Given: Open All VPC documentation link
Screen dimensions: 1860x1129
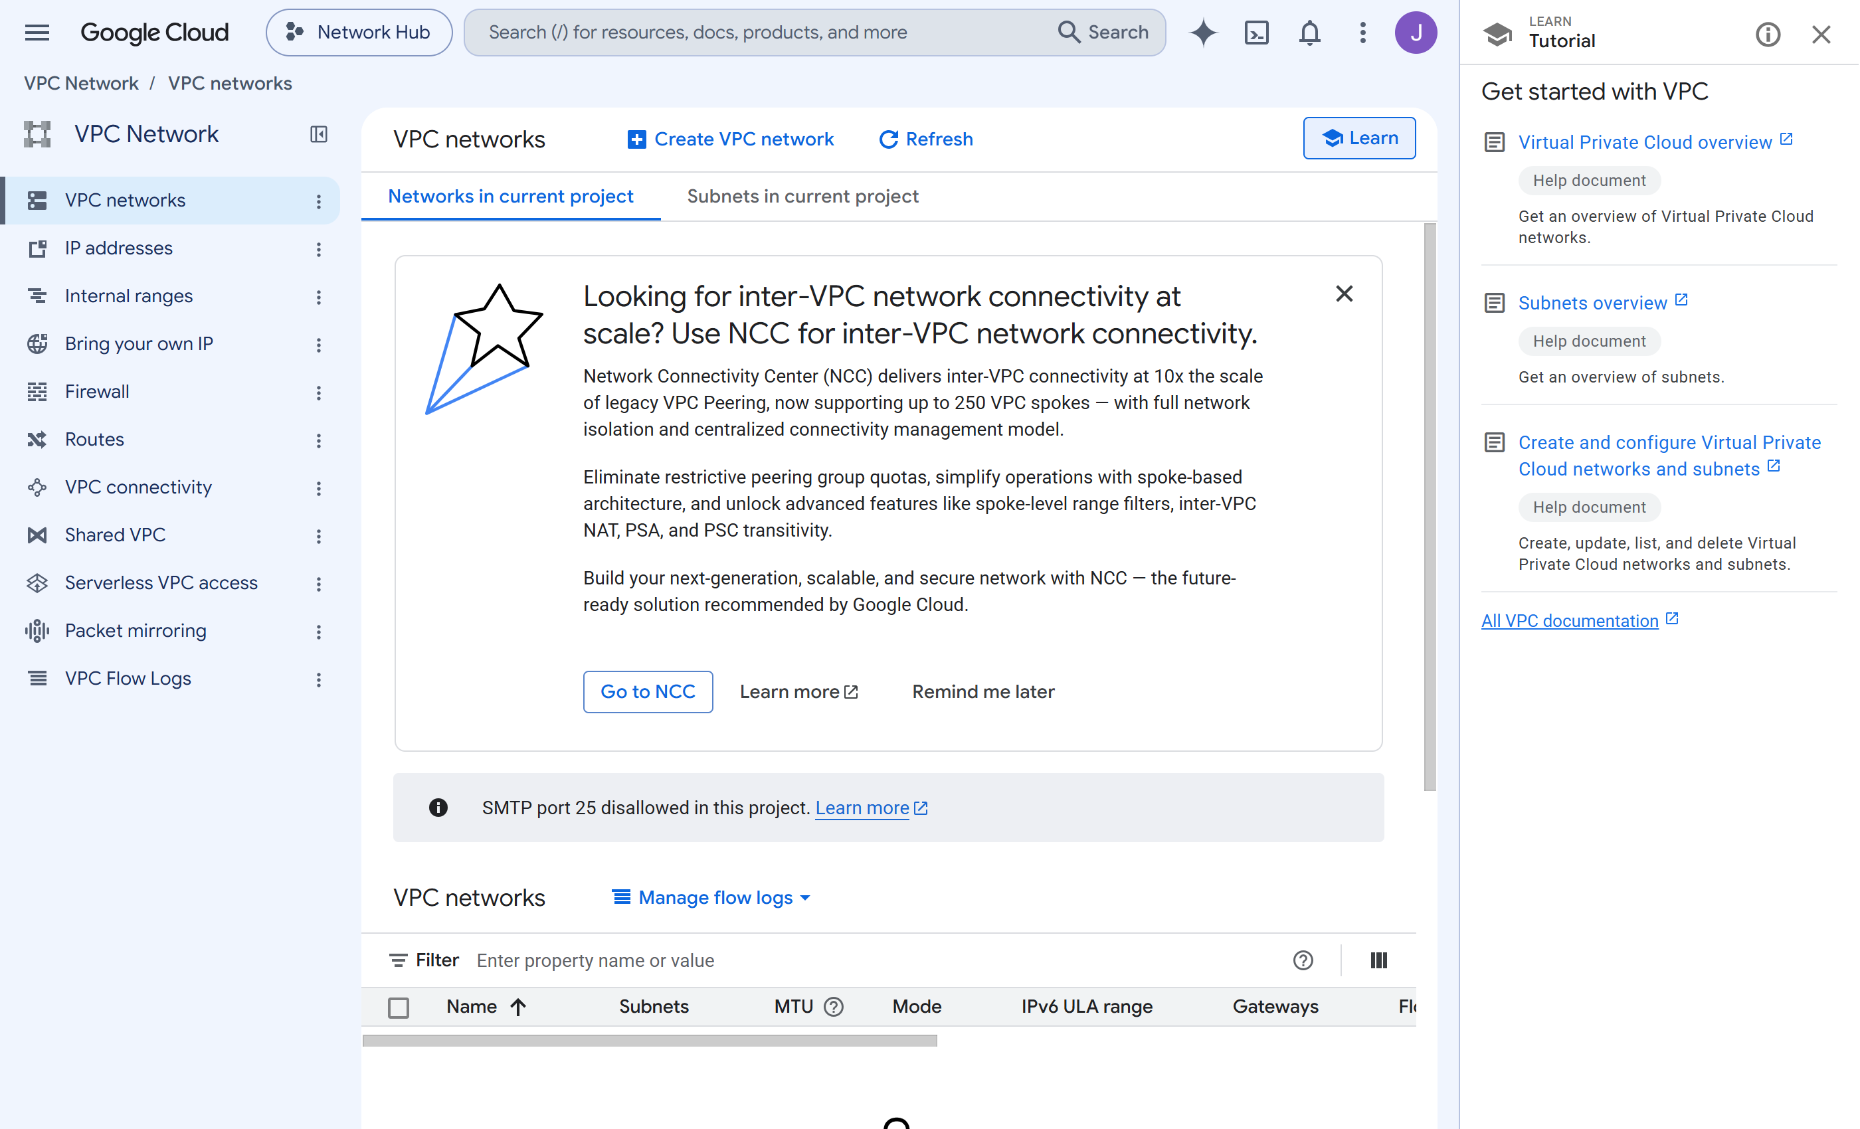Looking at the screenshot, I should click(x=1579, y=620).
